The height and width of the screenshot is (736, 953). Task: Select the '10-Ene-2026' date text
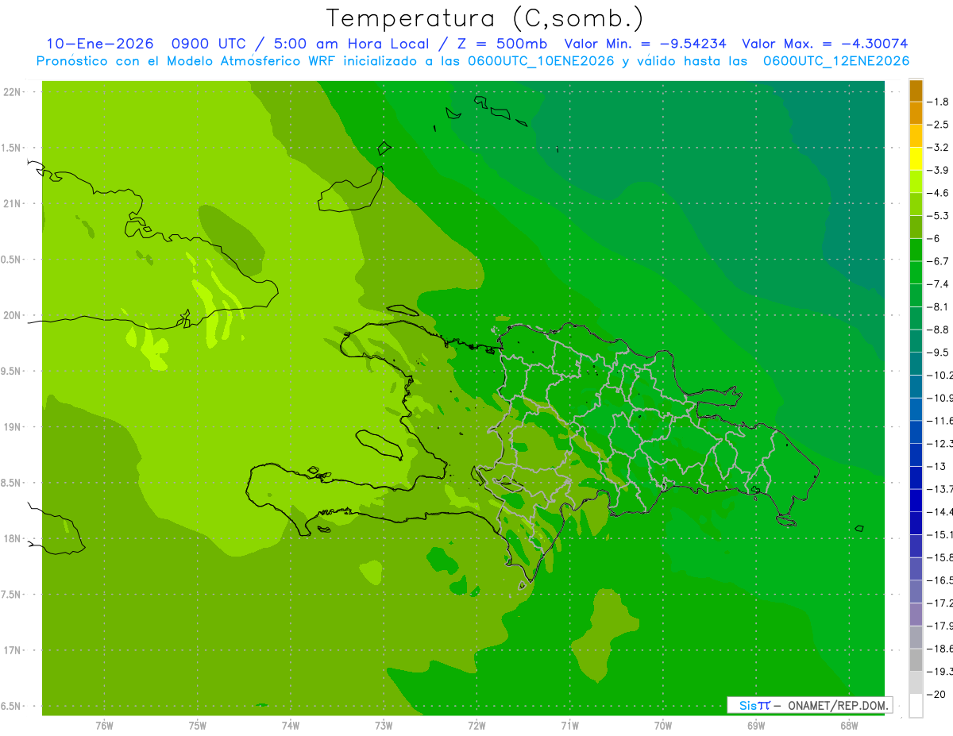(x=99, y=44)
